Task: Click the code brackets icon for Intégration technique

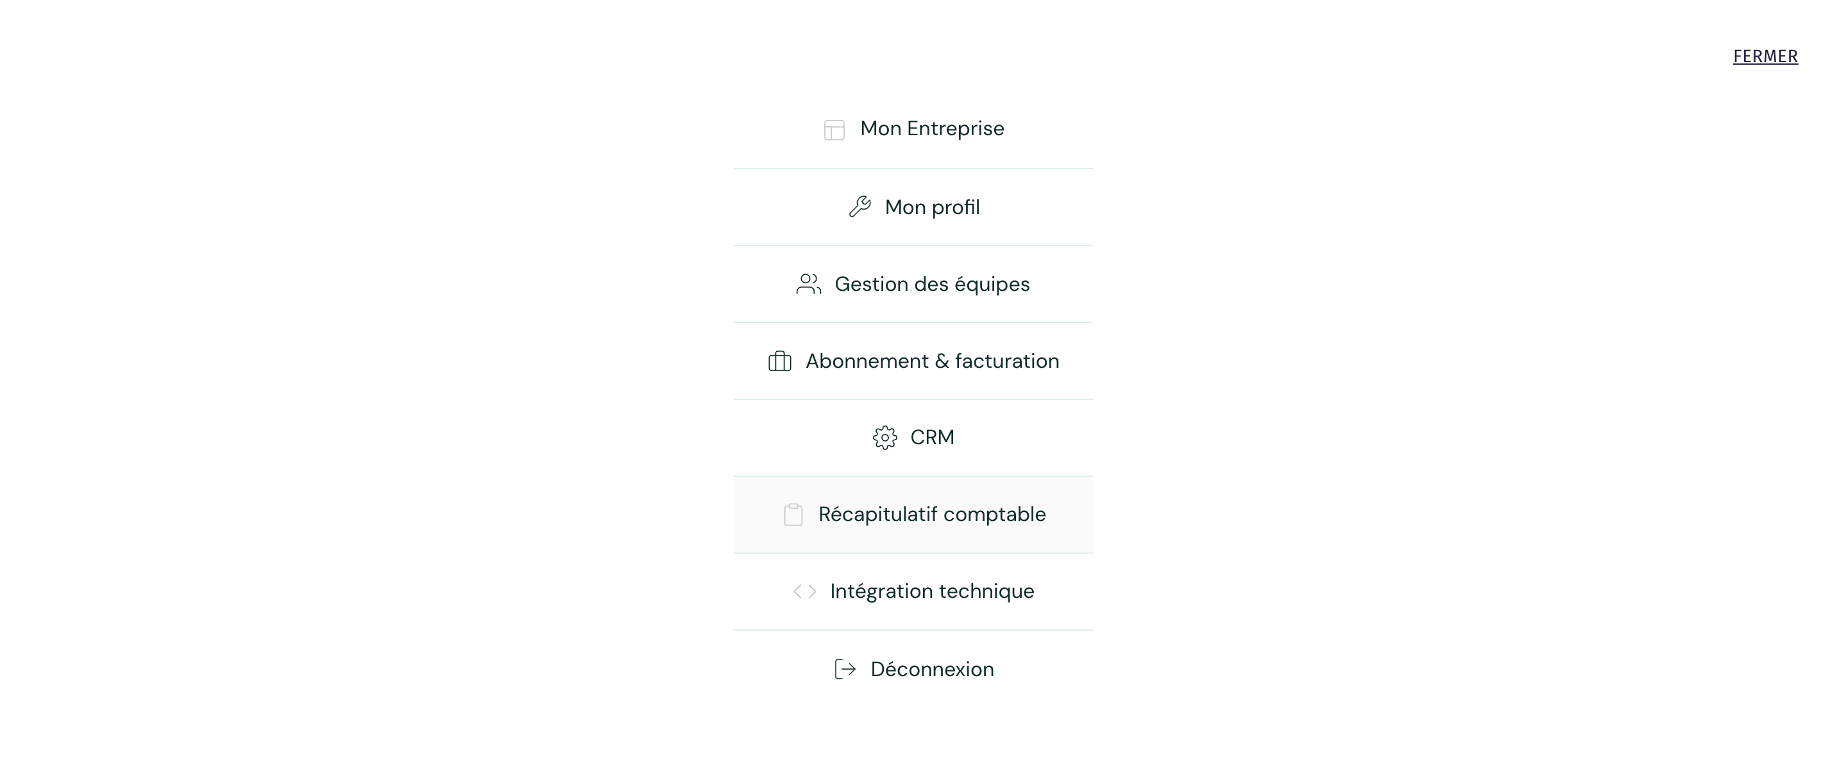Action: tap(804, 592)
